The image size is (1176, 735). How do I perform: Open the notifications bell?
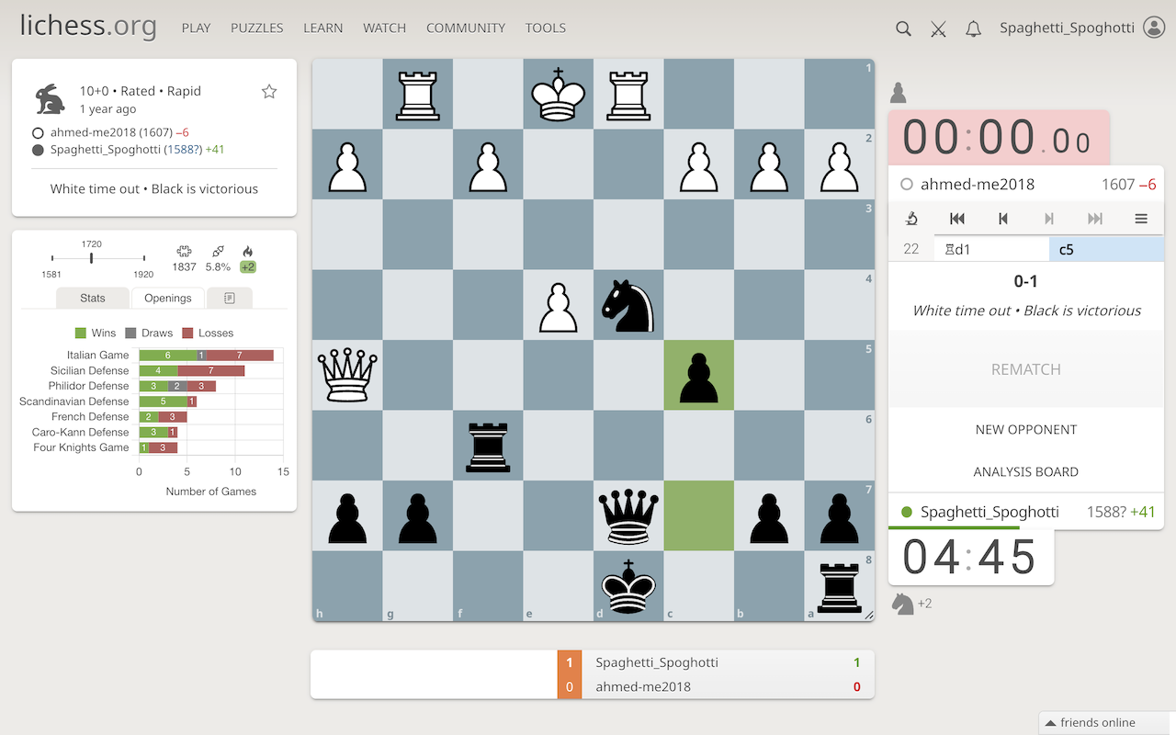tap(973, 28)
